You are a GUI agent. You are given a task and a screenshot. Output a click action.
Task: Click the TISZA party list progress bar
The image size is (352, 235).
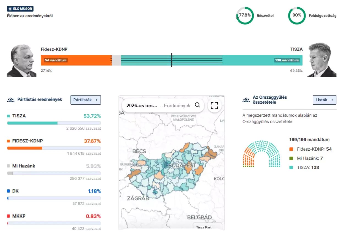point(54,123)
